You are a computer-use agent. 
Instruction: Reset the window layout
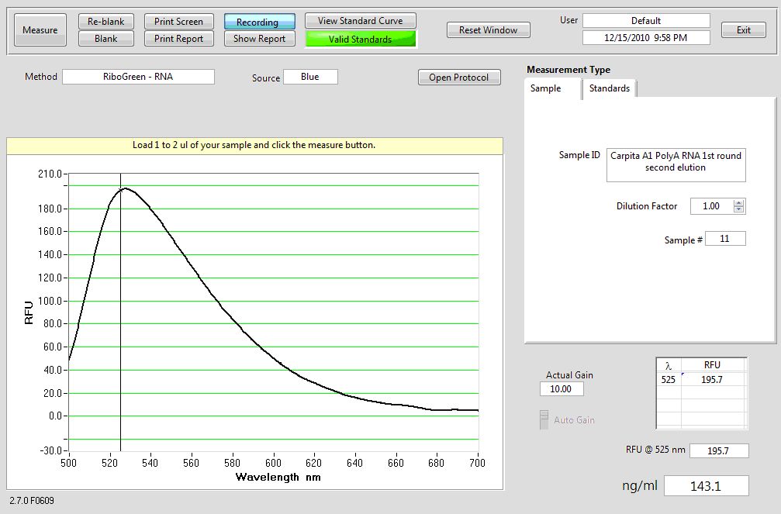click(x=488, y=30)
